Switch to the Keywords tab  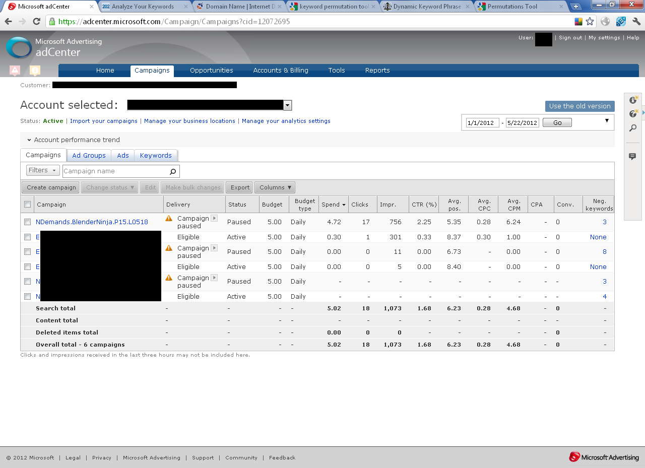point(156,155)
